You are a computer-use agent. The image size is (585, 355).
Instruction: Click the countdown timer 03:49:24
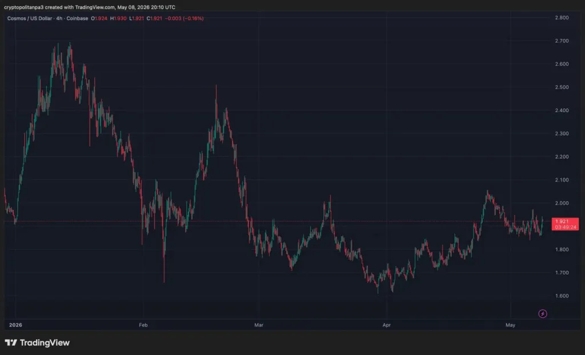[565, 227]
